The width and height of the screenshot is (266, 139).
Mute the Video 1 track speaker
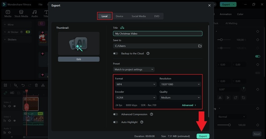pos(10,120)
